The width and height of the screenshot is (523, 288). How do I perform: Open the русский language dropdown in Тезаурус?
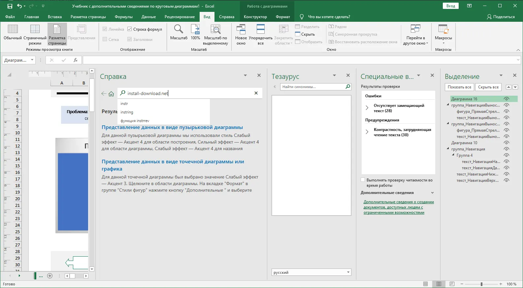[x=348, y=272]
